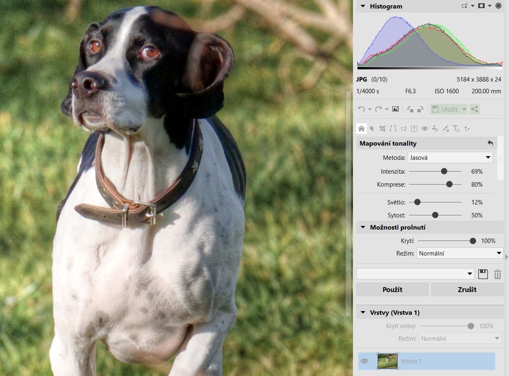Image resolution: width=509 pixels, height=376 pixels.
Task: Click the Krytí value 100%
Action: [x=488, y=241]
